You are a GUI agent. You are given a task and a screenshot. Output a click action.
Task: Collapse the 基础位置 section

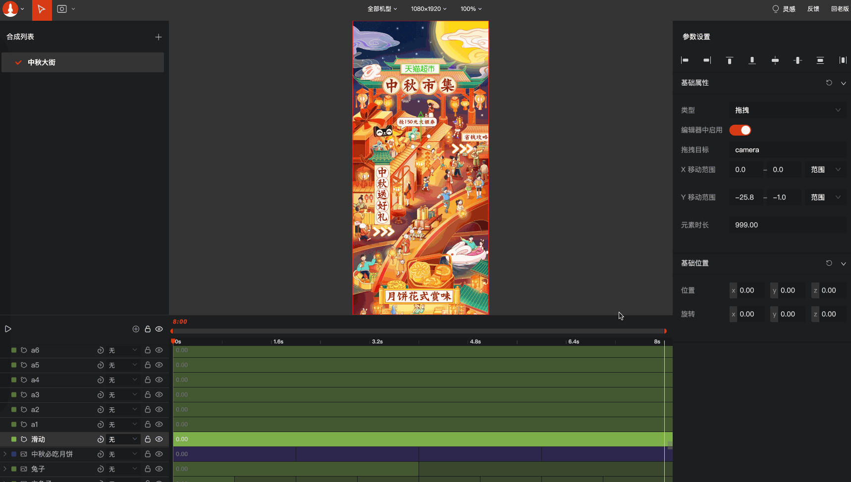pos(843,263)
